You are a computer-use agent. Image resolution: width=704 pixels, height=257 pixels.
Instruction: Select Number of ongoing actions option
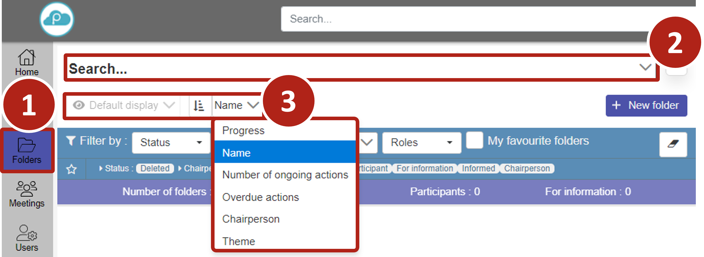pyautogui.click(x=285, y=175)
